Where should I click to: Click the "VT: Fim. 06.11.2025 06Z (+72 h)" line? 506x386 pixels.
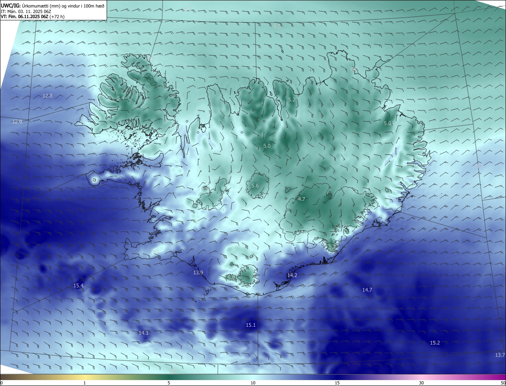pyautogui.click(x=33, y=17)
